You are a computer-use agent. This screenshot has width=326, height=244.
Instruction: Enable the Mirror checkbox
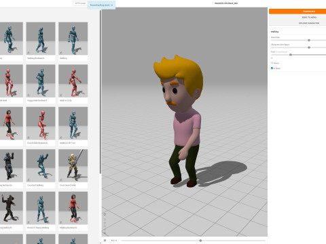[272, 63]
